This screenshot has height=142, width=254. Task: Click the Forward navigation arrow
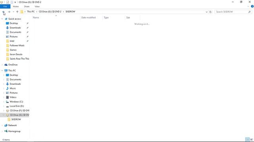pos(9,12)
